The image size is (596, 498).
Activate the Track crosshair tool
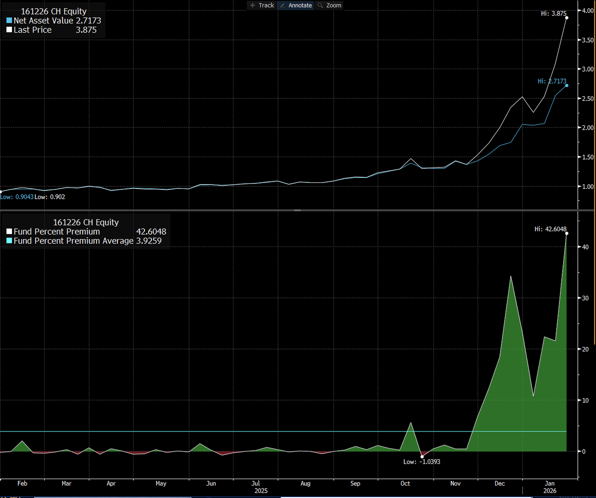tap(262, 5)
